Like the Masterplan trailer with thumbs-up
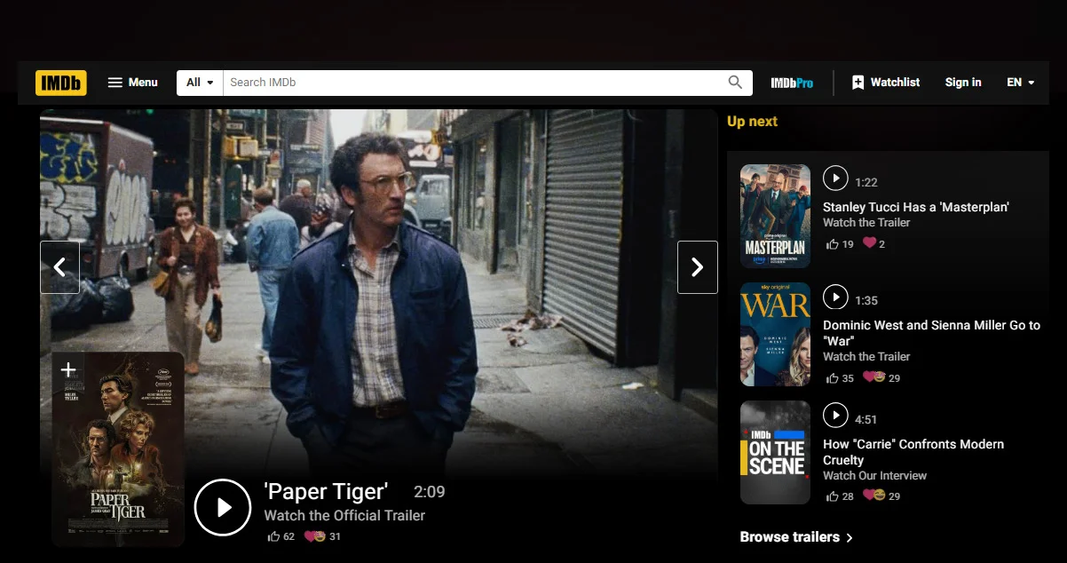Screen dimensions: 1067x563 tap(832, 244)
